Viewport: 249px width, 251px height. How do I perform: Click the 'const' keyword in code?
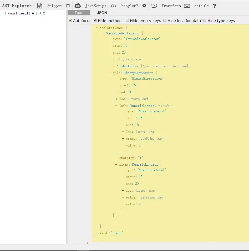pyautogui.click(x=13, y=13)
